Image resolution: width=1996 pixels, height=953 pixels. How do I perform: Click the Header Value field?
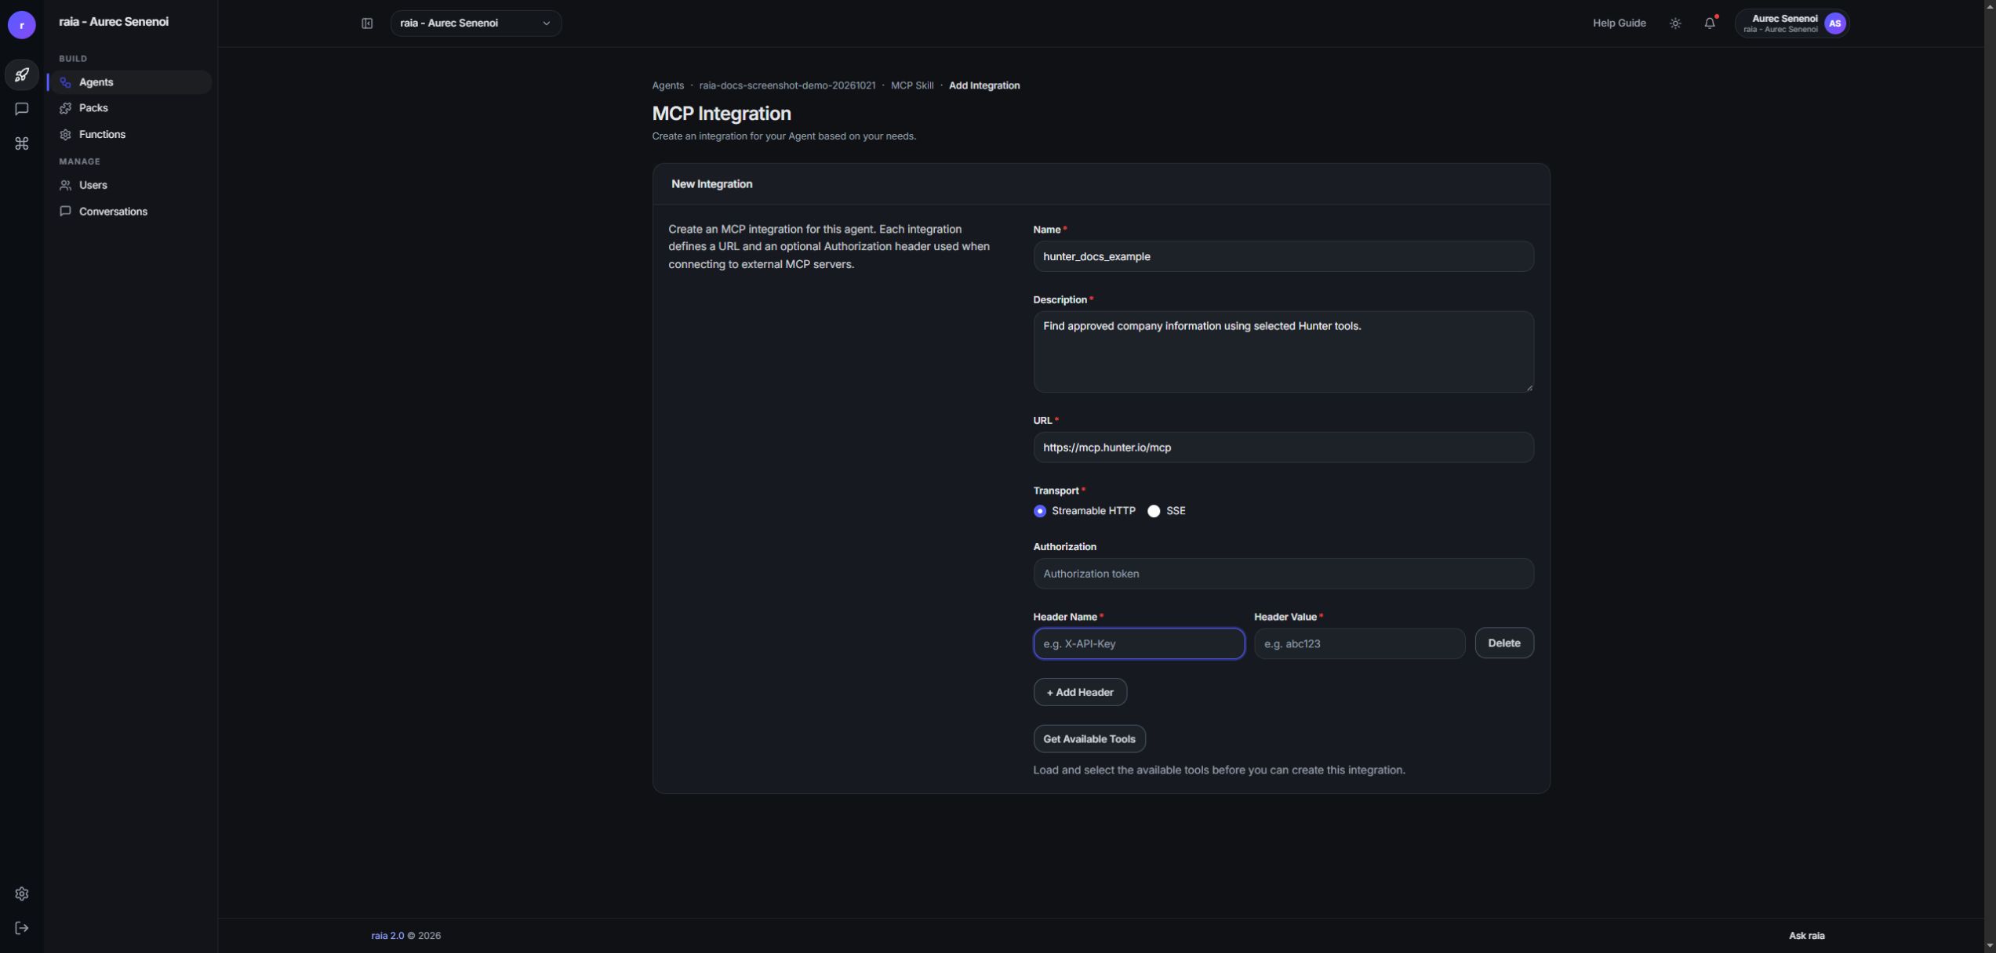(1359, 643)
